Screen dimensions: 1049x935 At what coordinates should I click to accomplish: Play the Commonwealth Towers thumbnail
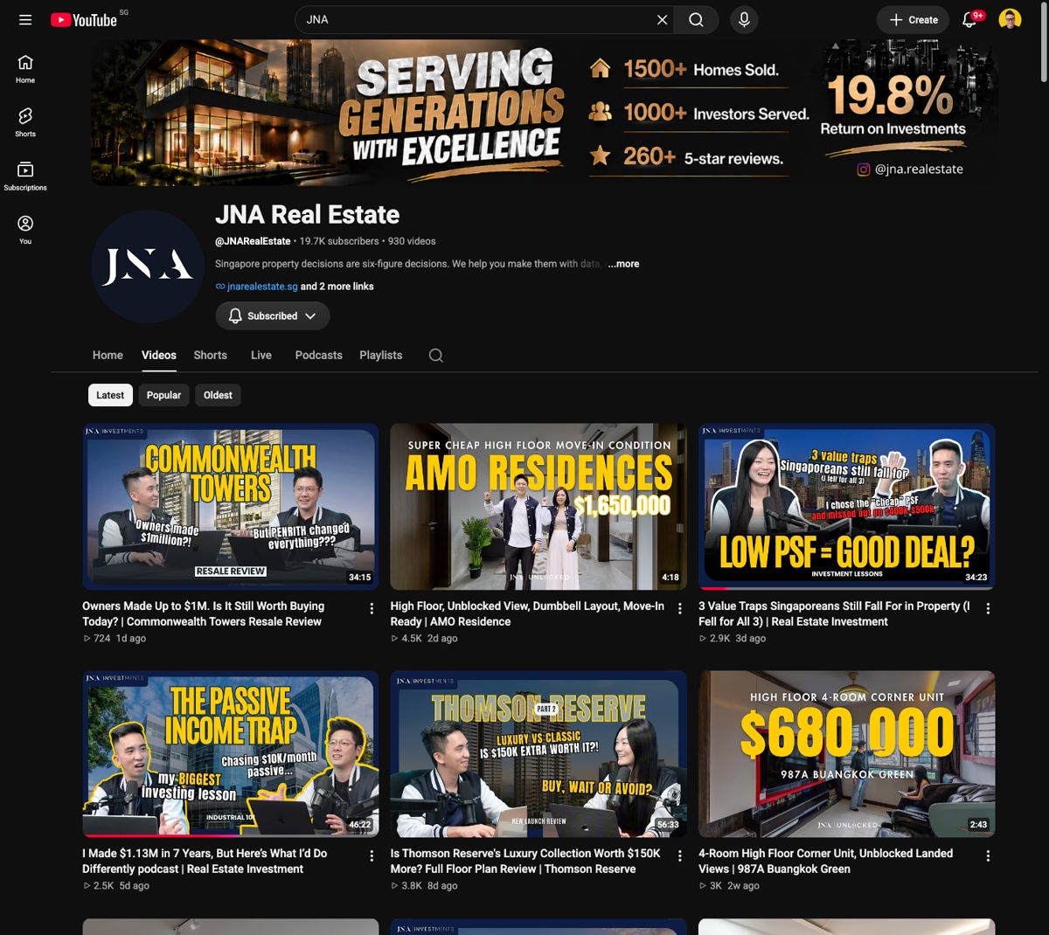231,506
